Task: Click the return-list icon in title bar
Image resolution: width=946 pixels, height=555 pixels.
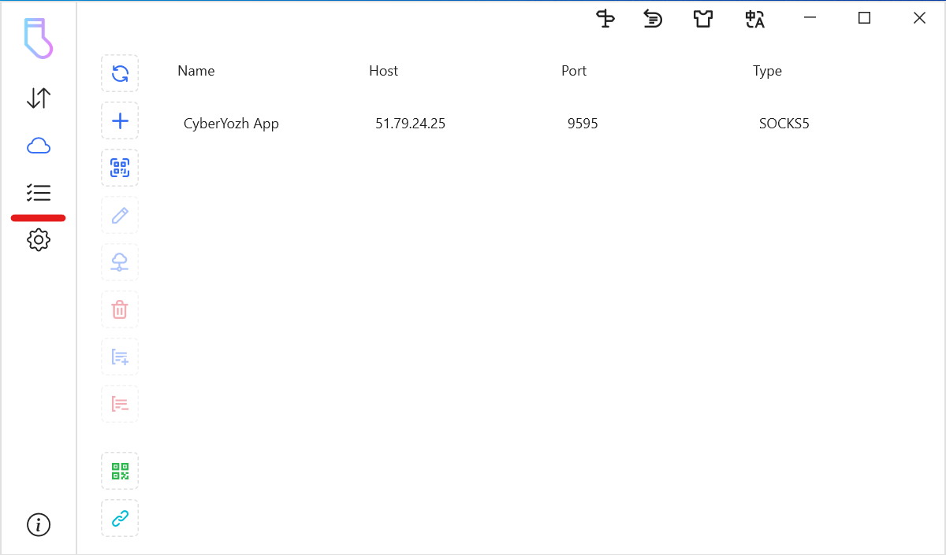Action: click(x=653, y=19)
